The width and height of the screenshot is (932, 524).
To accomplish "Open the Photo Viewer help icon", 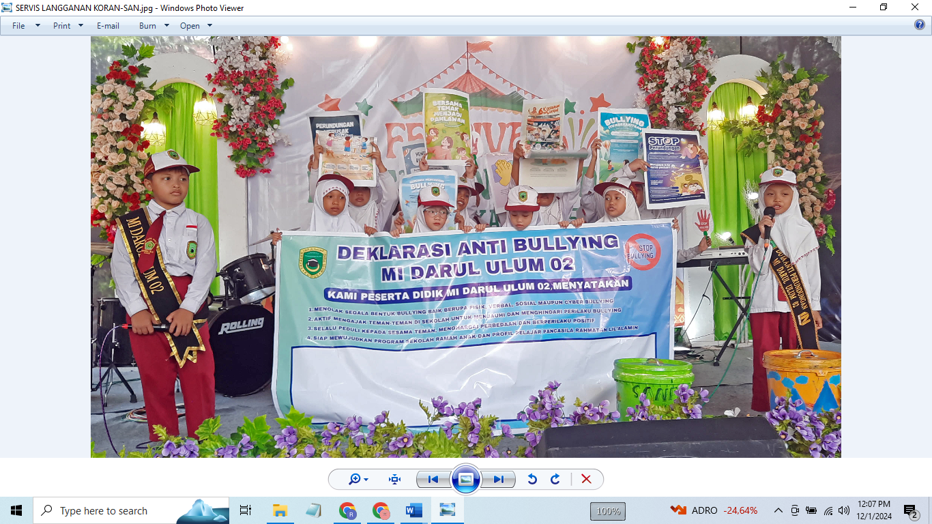I will point(919,25).
